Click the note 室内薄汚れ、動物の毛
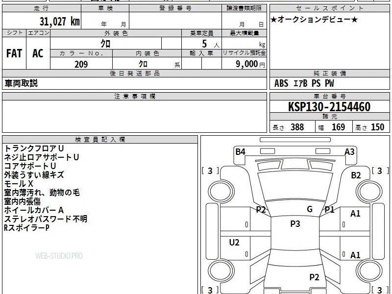This screenshot has width=392, height=294. coord(42,192)
